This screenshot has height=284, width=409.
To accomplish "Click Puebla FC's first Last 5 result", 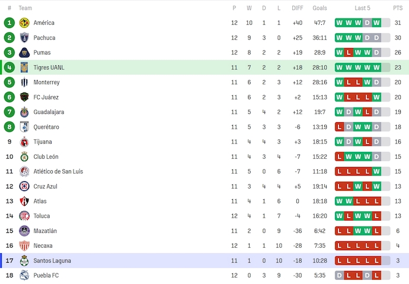I will (x=340, y=275).
